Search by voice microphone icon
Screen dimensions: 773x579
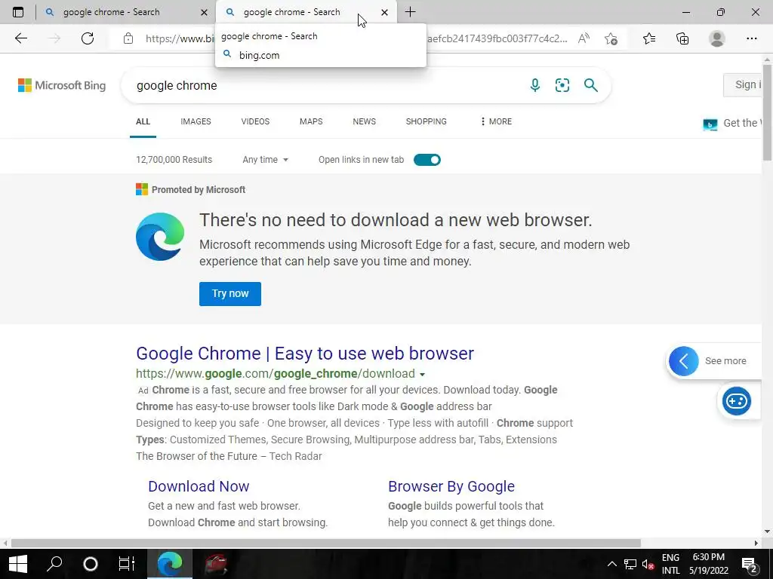[535, 85]
